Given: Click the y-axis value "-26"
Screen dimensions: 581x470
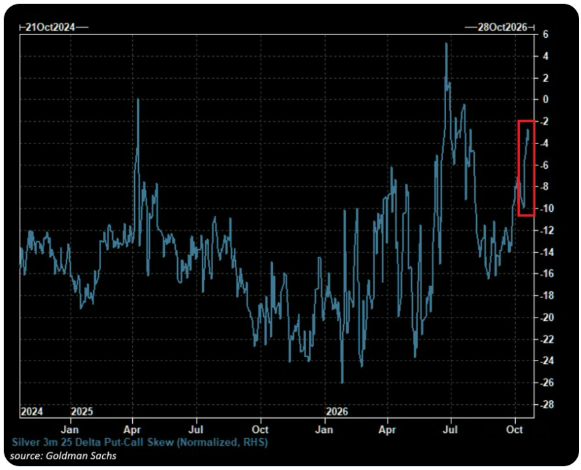Looking at the screenshot, I should click(546, 383).
